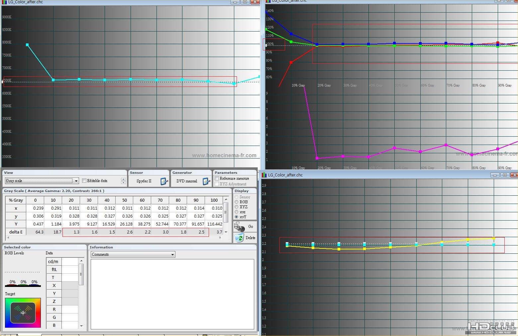Click the 50 column header in gray table
Image resolution: width=518 pixels, height=336 pixels.
pos(125,200)
